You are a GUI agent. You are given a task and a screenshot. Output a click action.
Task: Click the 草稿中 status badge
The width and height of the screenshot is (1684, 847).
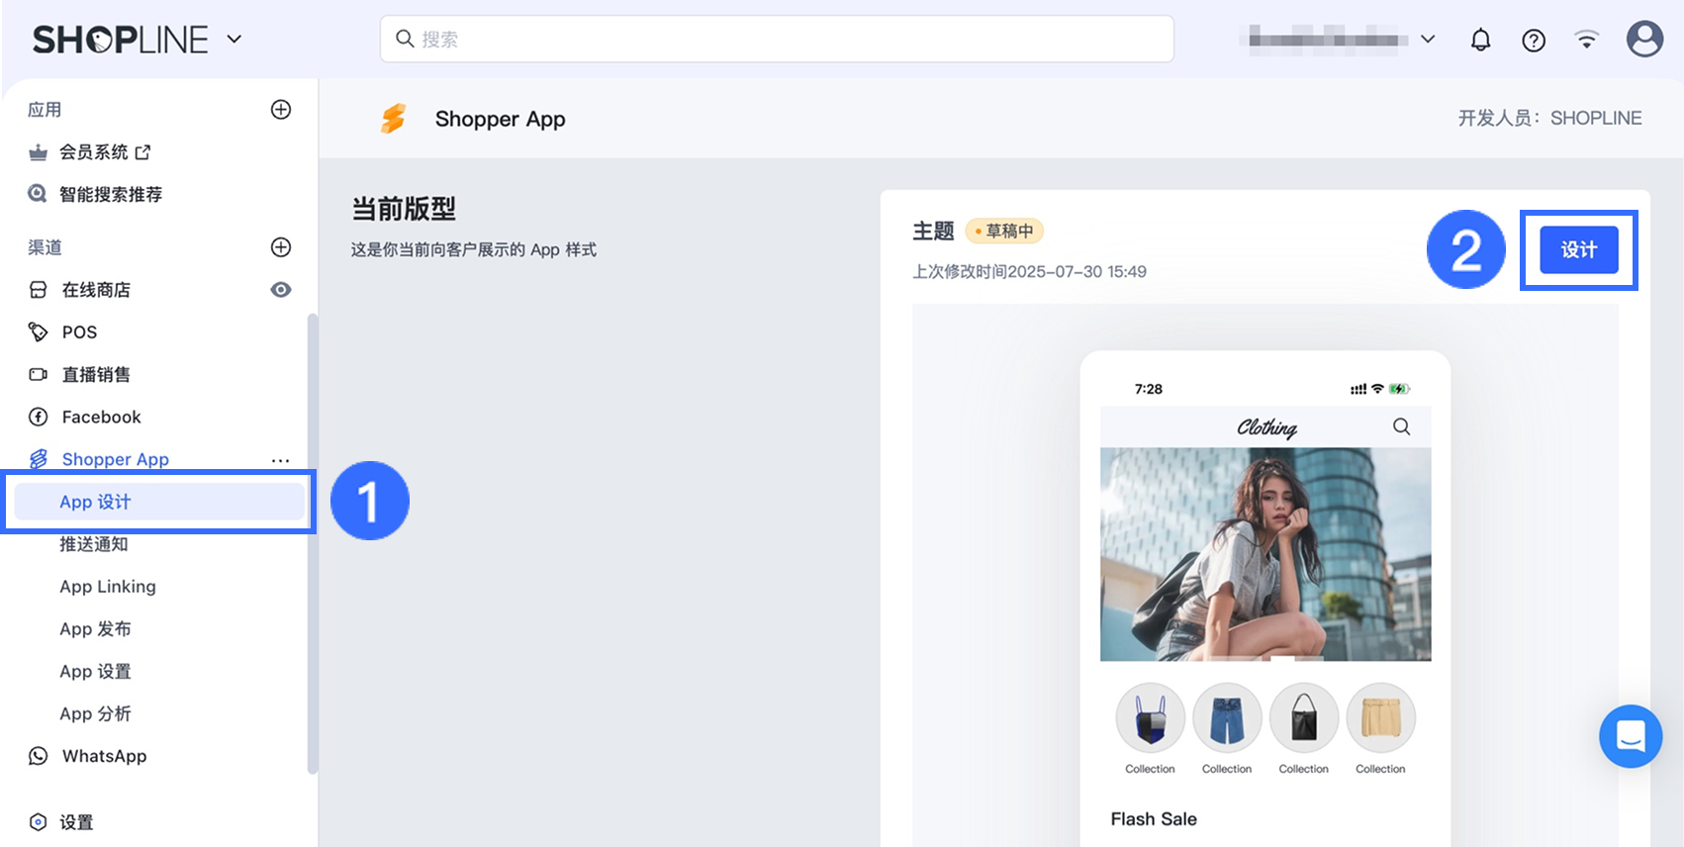coord(1004,231)
